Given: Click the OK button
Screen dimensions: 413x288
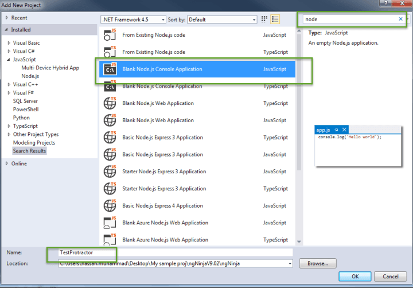Looking at the screenshot, I should coord(355,277).
